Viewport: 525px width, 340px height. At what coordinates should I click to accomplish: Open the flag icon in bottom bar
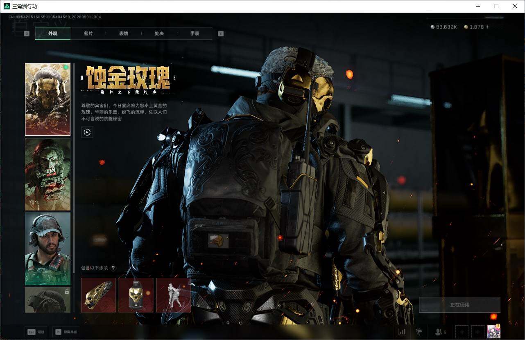(x=419, y=332)
